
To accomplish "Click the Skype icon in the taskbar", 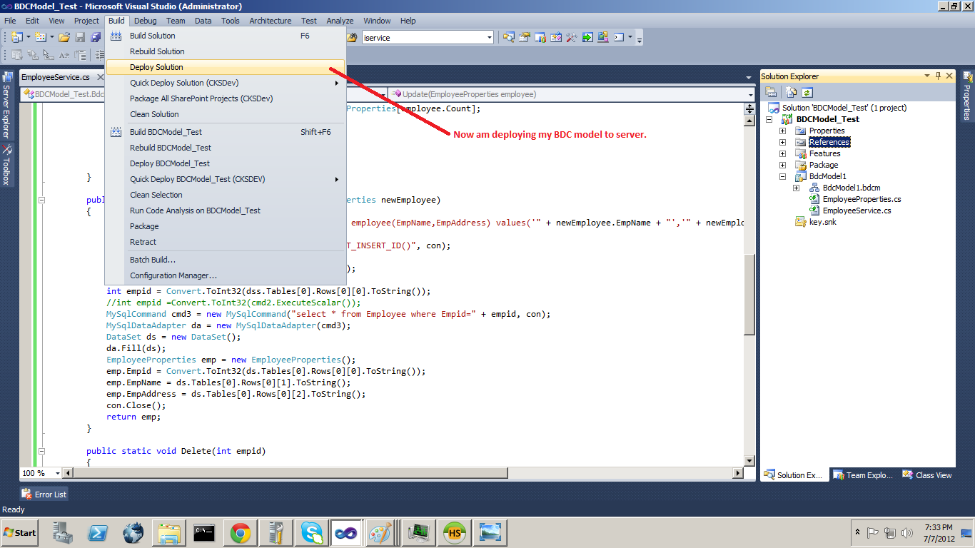I will (311, 532).
